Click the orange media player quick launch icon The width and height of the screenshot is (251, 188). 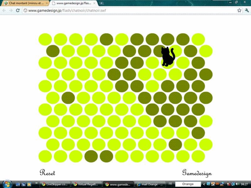(29, 184)
